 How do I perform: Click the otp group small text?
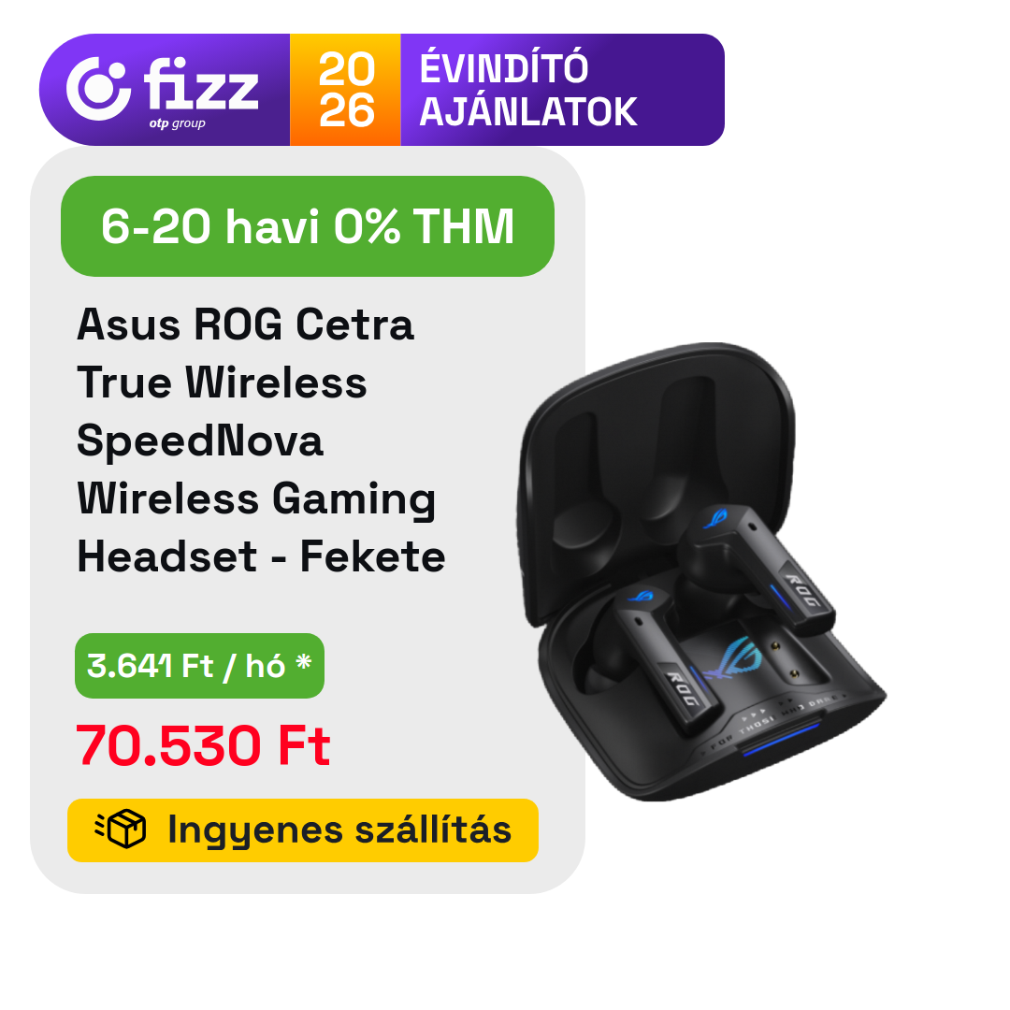177,123
